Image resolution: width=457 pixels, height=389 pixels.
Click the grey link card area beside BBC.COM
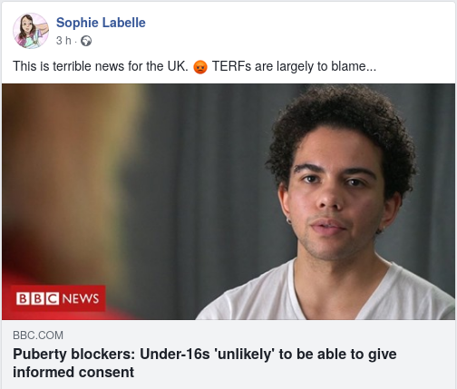click(x=257, y=336)
